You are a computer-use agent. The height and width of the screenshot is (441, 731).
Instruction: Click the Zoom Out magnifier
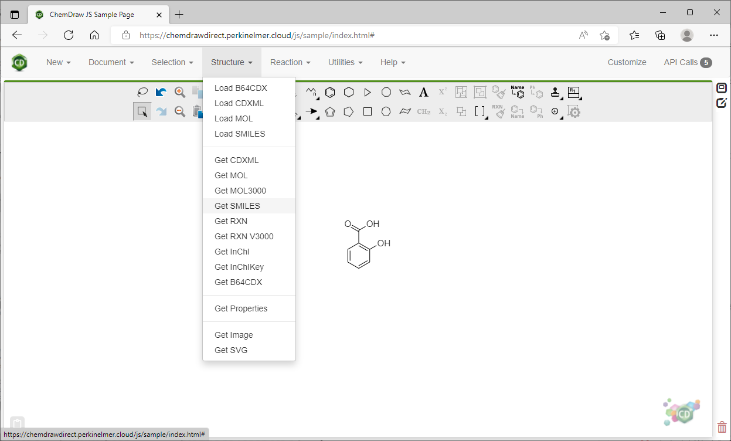click(179, 111)
